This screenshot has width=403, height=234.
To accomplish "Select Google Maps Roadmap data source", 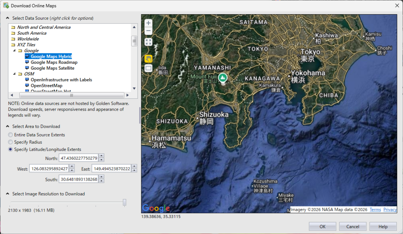I will tap(54, 62).
